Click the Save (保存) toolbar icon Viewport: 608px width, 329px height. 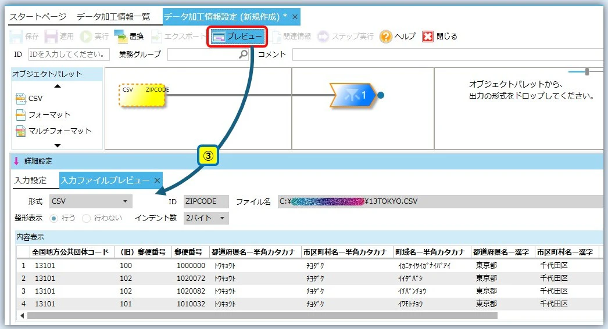tap(16, 37)
